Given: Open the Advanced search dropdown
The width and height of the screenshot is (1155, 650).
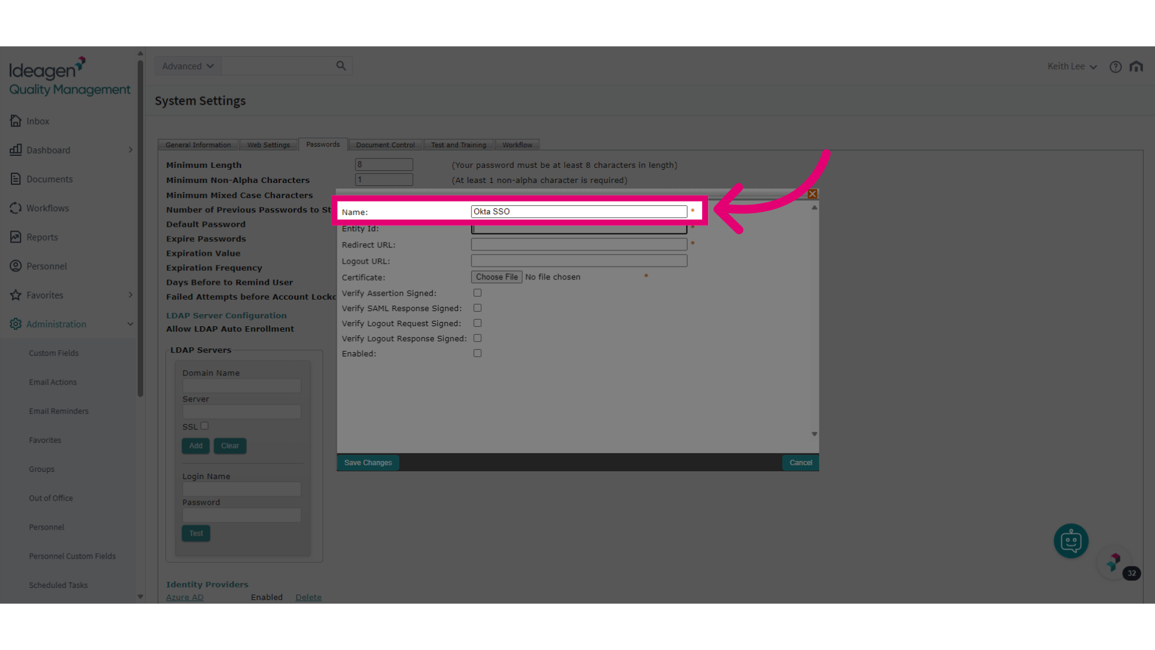Looking at the screenshot, I should pos(188,66).
